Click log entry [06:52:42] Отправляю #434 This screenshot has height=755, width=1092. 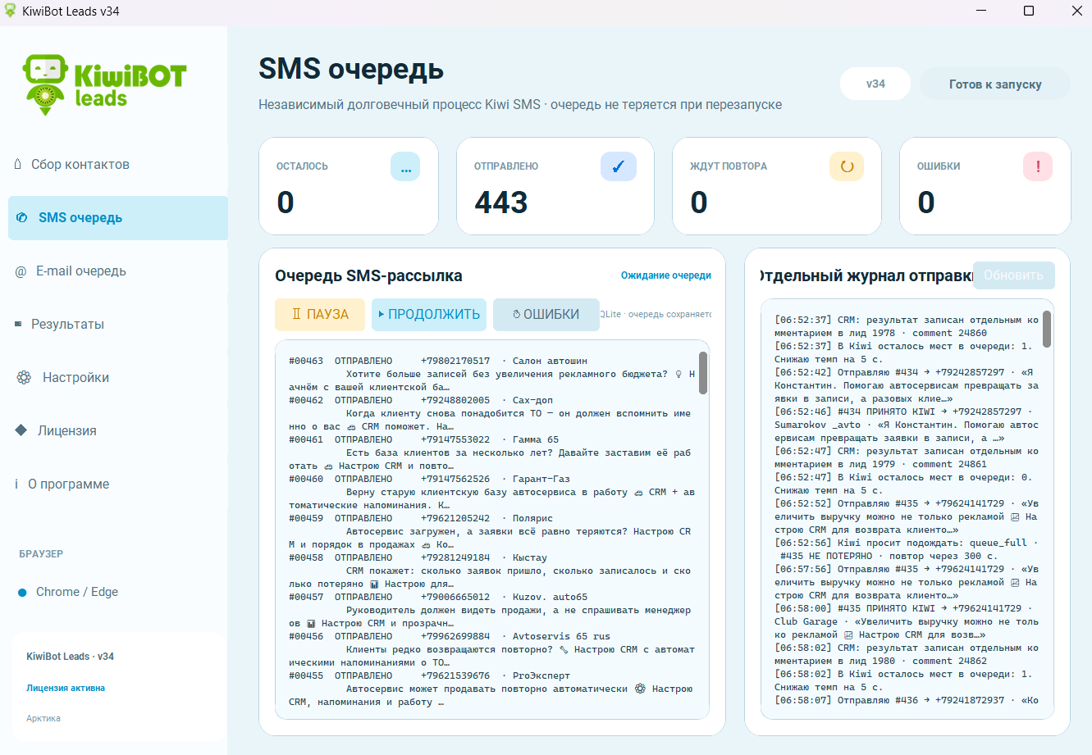(907, 385)
